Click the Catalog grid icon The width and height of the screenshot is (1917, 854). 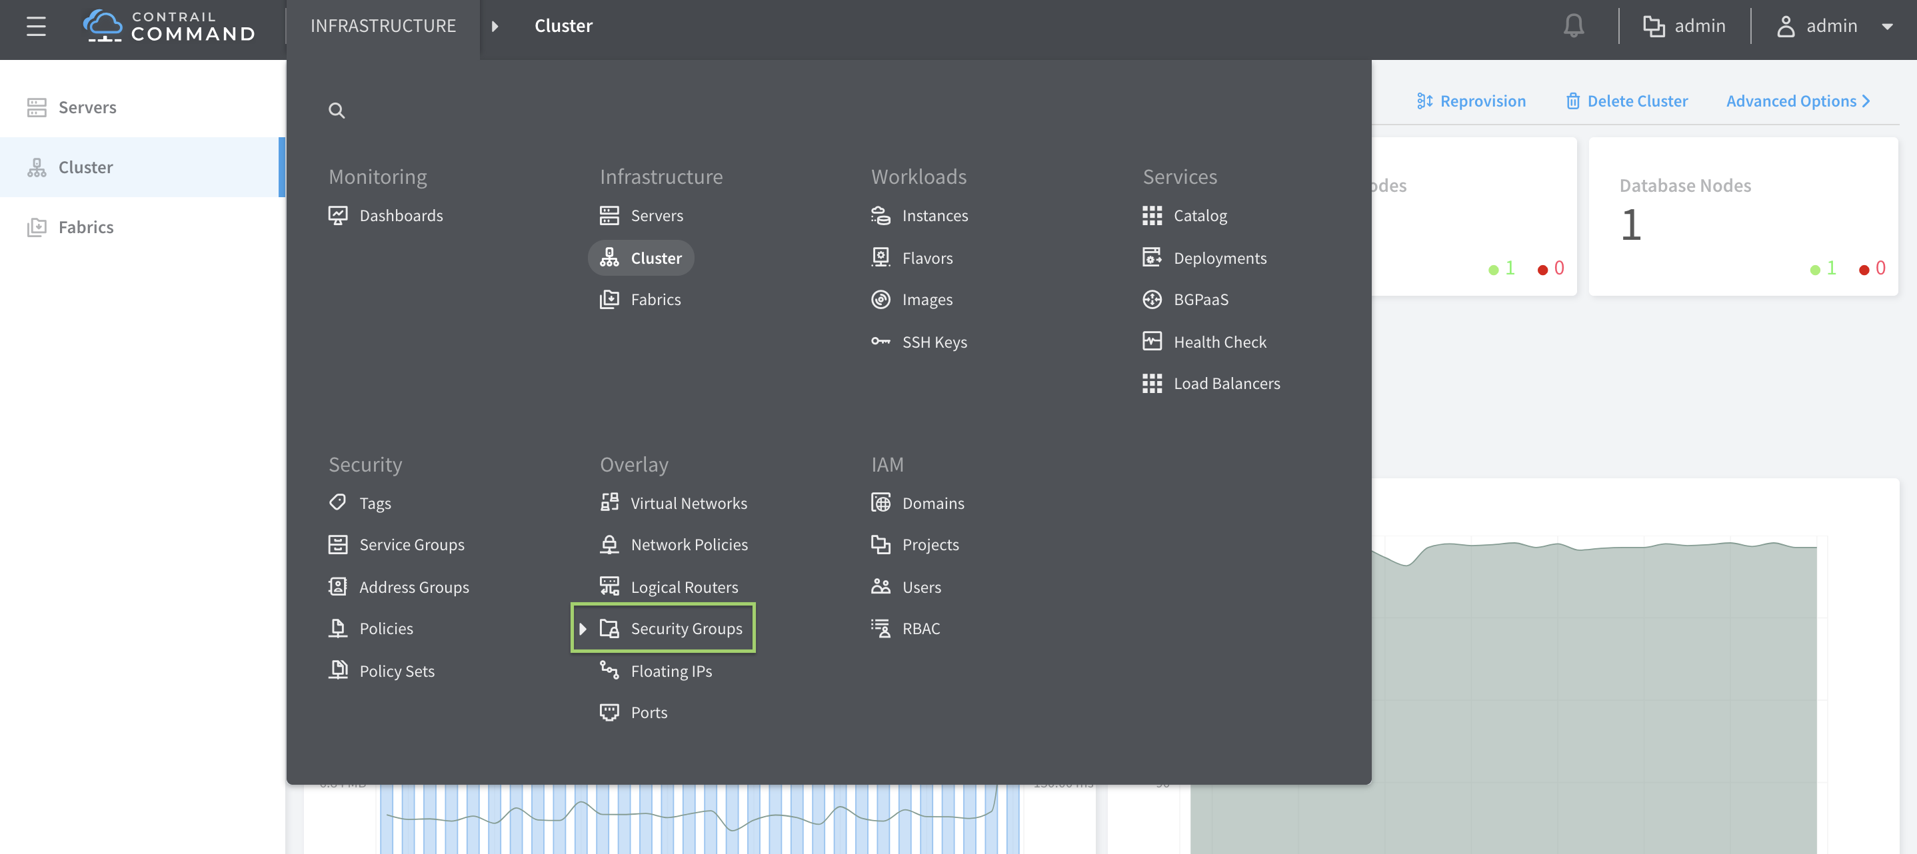(1152, 216)
